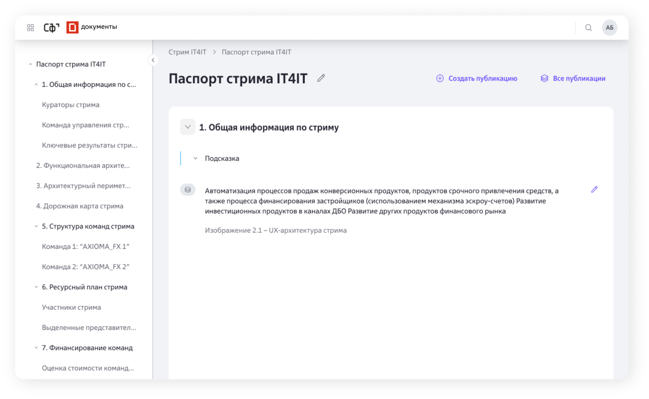Image resolution: width=649 pixels, height=399 pixels.
Task: Click the caption Изображение 2.1 – UX-архитектура стрима
Action: pyautogui.click(x=276, y=230)
